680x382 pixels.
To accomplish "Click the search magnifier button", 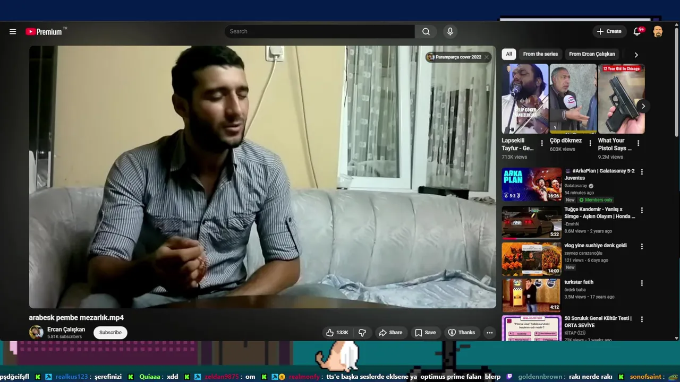I will pos(426,31).
